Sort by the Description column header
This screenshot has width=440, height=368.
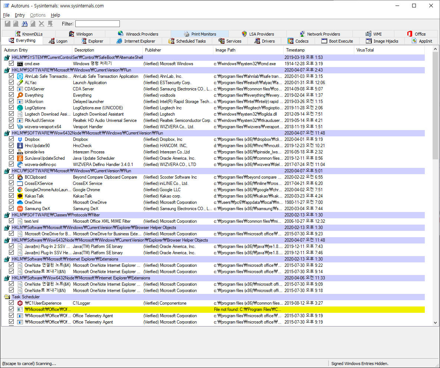107,50
